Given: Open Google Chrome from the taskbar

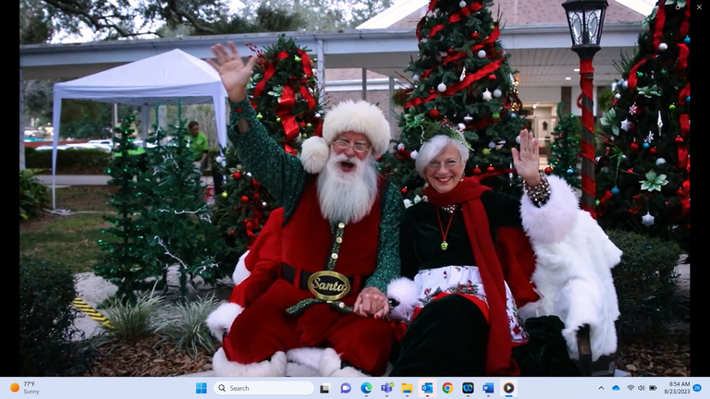Looking at the screenshot, I should click(447, 388).
